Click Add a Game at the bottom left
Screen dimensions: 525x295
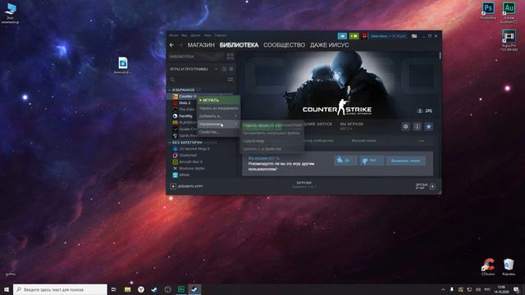[187, 186]
